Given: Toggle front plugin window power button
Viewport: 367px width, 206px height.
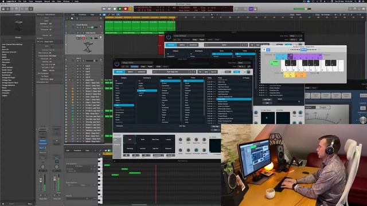Looking at the screenshot, I should pos(117,64).
